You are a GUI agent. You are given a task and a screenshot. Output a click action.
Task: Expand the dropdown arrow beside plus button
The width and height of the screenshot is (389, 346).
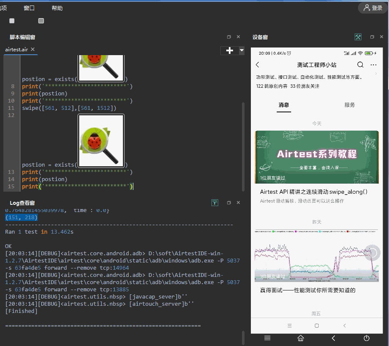click(x=242, y=50)
